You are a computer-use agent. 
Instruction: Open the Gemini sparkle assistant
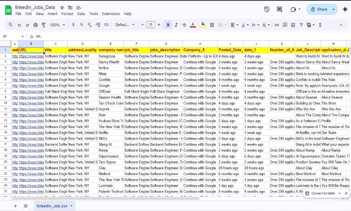click(x=345, y=9)
